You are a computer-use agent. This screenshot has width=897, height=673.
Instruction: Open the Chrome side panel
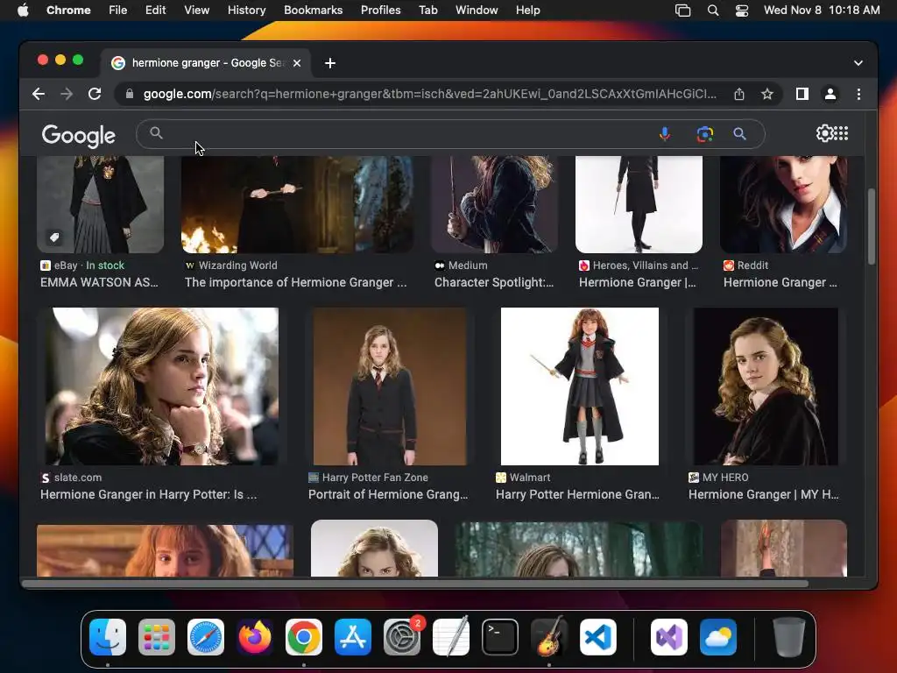tap(802, 94)
